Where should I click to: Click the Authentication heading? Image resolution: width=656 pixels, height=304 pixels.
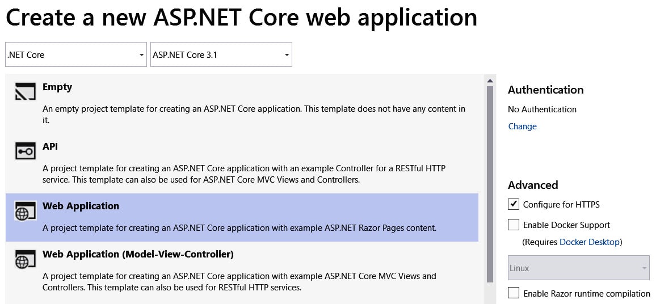545,90
